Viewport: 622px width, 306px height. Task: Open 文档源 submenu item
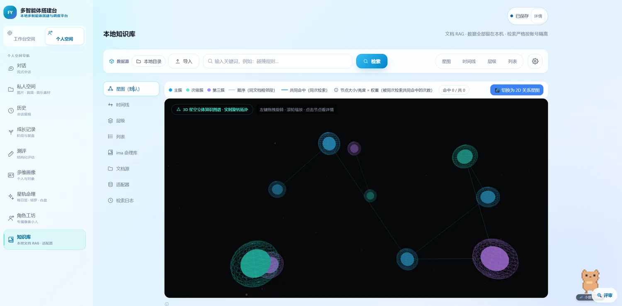tap(131, 169)
